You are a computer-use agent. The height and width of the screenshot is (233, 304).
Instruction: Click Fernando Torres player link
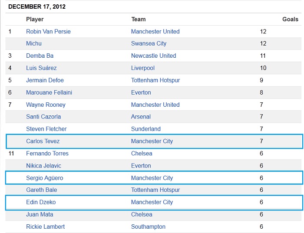coord(47,154)
